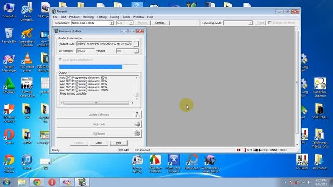
Task: Click Chrome icon in the taskbar
Action: pyautogui.click(x=37, y=182)
